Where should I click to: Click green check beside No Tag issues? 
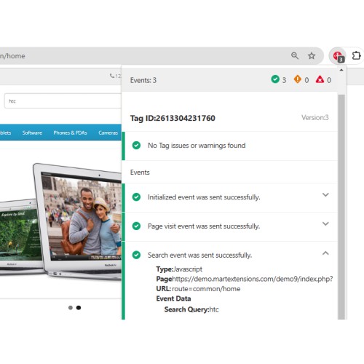pyautogui.click(x=136, y=146)
